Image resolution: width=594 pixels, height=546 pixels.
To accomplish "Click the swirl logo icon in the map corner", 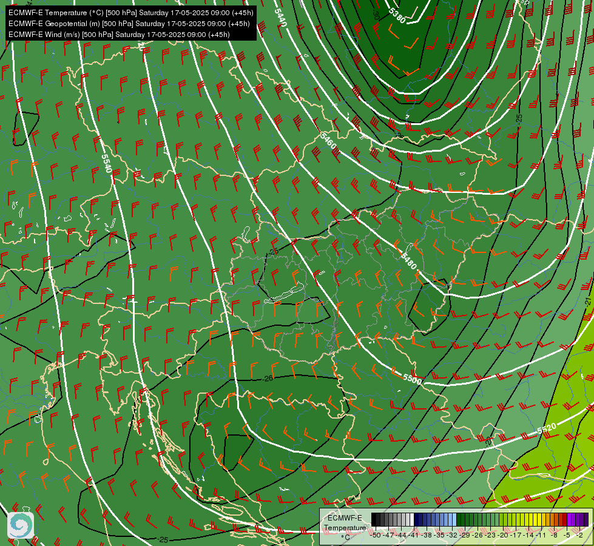I will (21, 525).
